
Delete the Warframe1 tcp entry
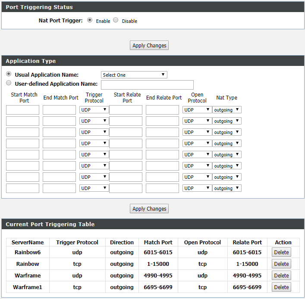click(281, 287)
